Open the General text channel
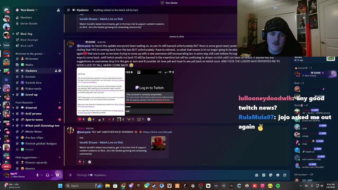 pyautogui.click(x=38, y=108)
